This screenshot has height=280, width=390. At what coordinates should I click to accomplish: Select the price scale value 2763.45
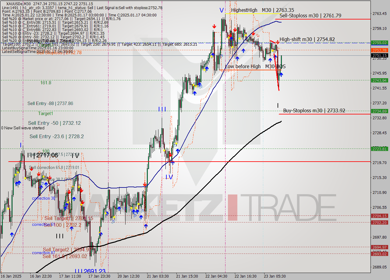pos(380,13)
